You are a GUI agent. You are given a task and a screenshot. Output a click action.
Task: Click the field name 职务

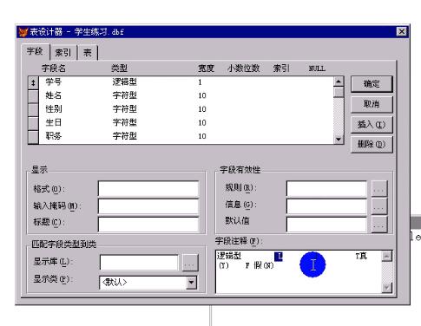54,136
